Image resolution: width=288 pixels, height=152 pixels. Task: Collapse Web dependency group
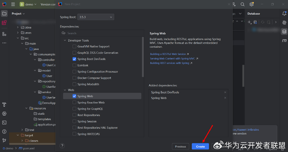click(x=65, y=90)
